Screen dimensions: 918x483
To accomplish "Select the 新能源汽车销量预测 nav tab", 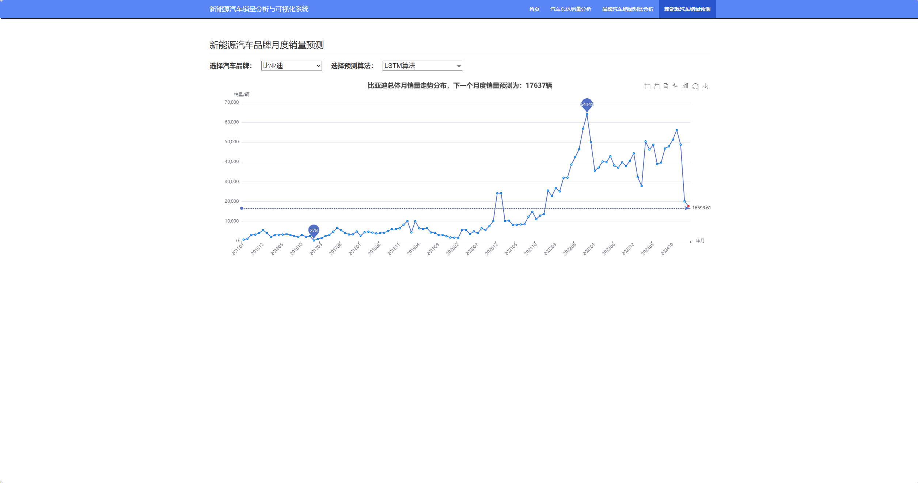I will [687, 9].
